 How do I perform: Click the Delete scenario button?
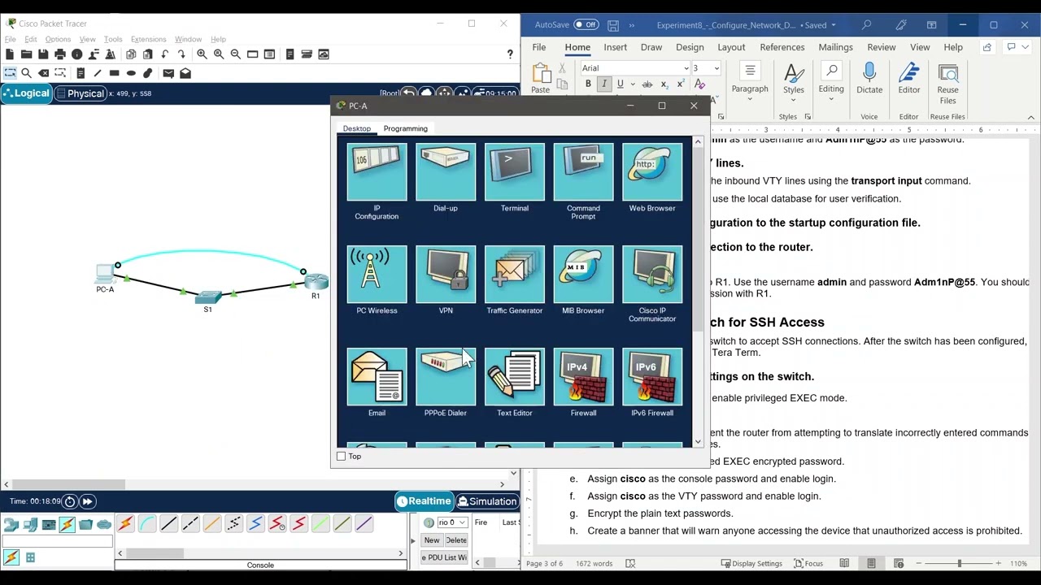pos(456,540)
